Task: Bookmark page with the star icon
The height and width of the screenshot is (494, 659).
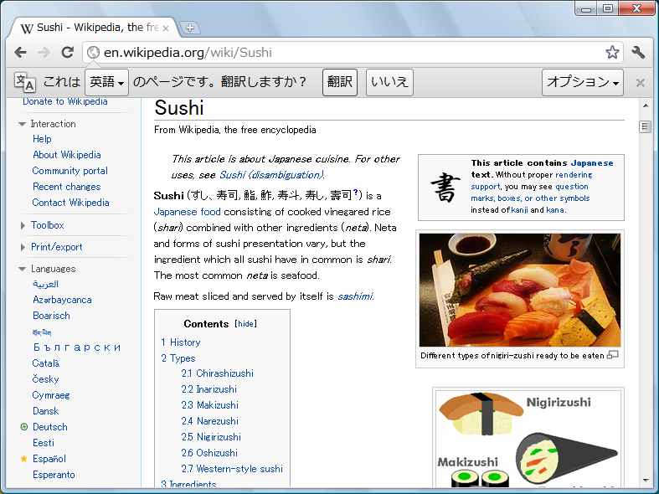Action: 612,52
